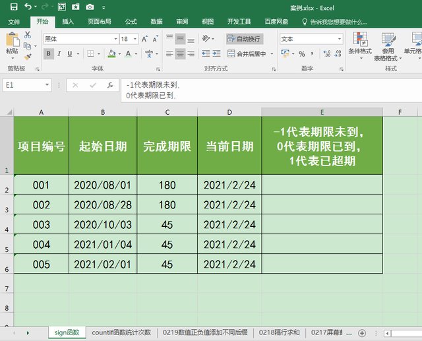Click the Cut scissors icon
This screenshot has height=341, width=422.
click(x=28, y=35)
